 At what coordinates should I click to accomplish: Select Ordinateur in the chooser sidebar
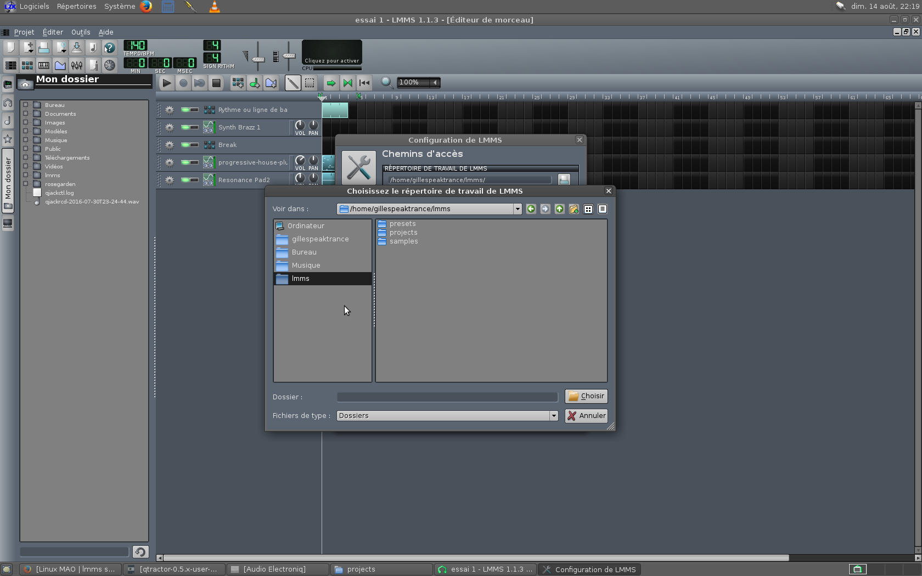(323, 226)
